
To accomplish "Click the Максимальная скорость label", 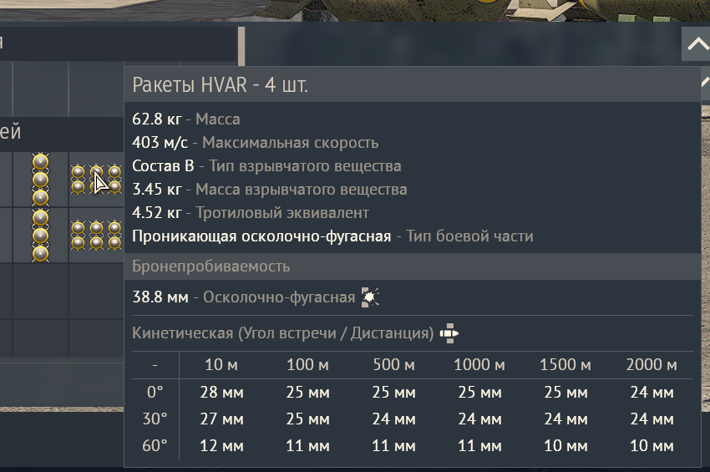I will tap(290, 143).
